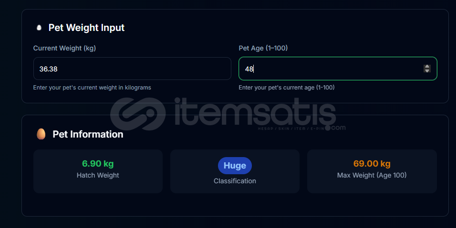
Task: Click the egg icon beside Pet Information
Action: [x=41, y=134]
